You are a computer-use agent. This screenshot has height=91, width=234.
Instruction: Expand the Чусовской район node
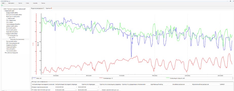(6, 51)
